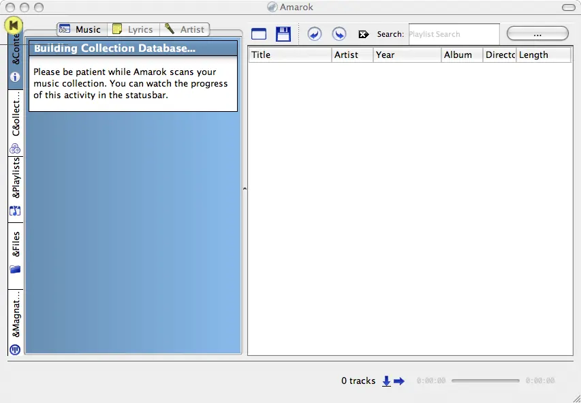Click the save playlist floppy icon
The width and height of the screenshot is (581, 403).
283,34
